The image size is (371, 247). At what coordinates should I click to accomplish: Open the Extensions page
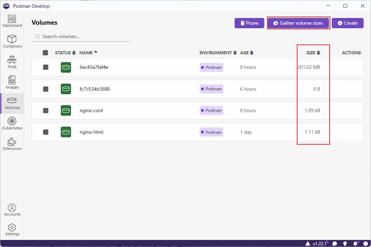pyautogui.click(x=12, y=144)
